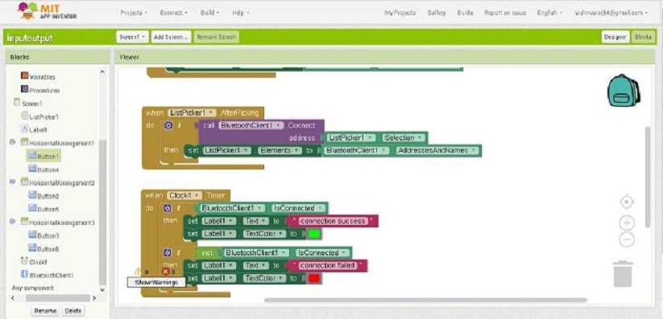Center the workspace with the crosshair icon

click(x=627, y=202)
